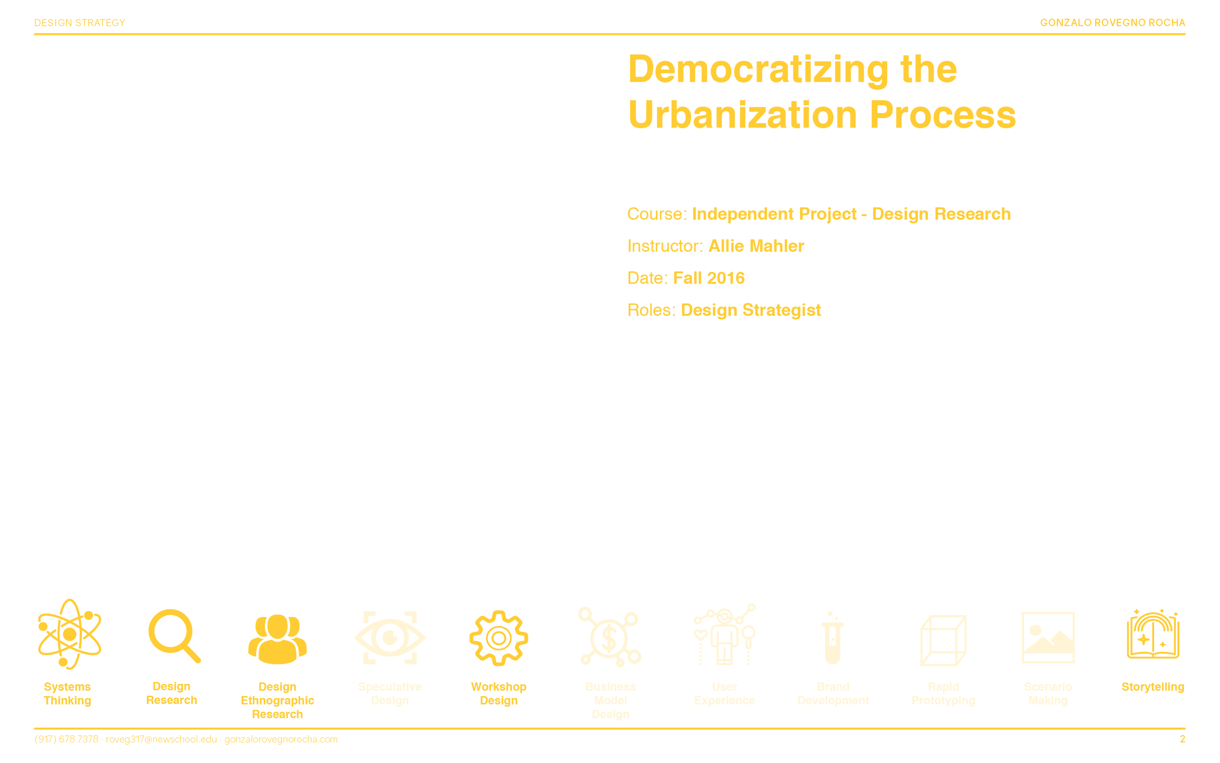The width and height of the screenshot is (1220, 763).
Task: Click the (917) 678 7378 phone number
Action: point(66,739)
